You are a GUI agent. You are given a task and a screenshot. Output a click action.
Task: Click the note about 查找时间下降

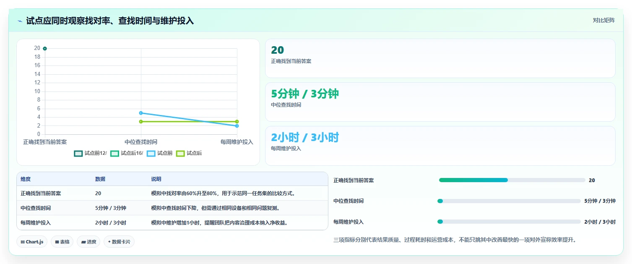point(215,208)
